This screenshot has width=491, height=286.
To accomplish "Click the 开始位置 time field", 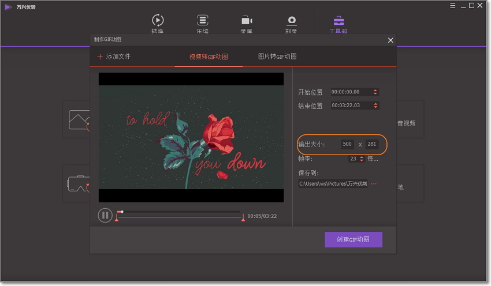I will (351, 92).
